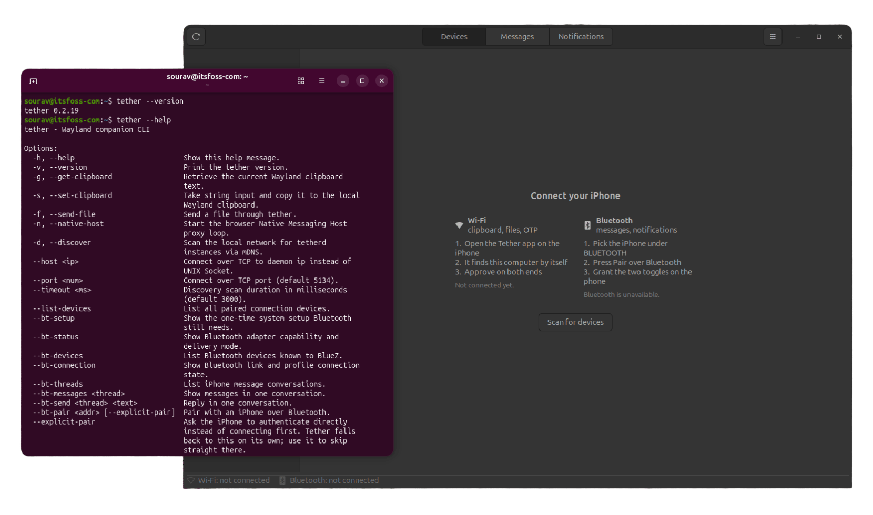Click '--timeout <ms>' option in terminal

(x=62, y=290)
